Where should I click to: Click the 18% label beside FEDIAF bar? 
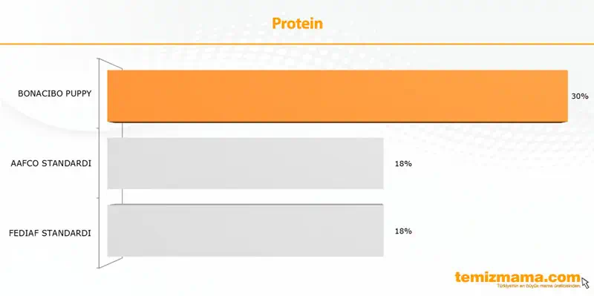coord(403,231)
